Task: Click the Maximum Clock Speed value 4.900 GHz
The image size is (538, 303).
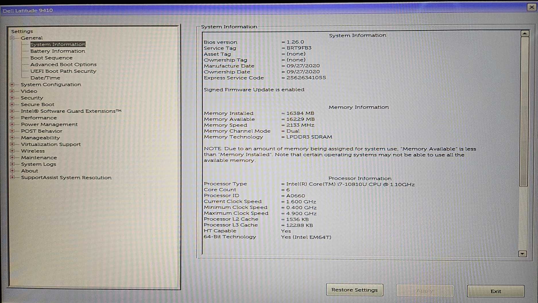Action: click(301, 213)
